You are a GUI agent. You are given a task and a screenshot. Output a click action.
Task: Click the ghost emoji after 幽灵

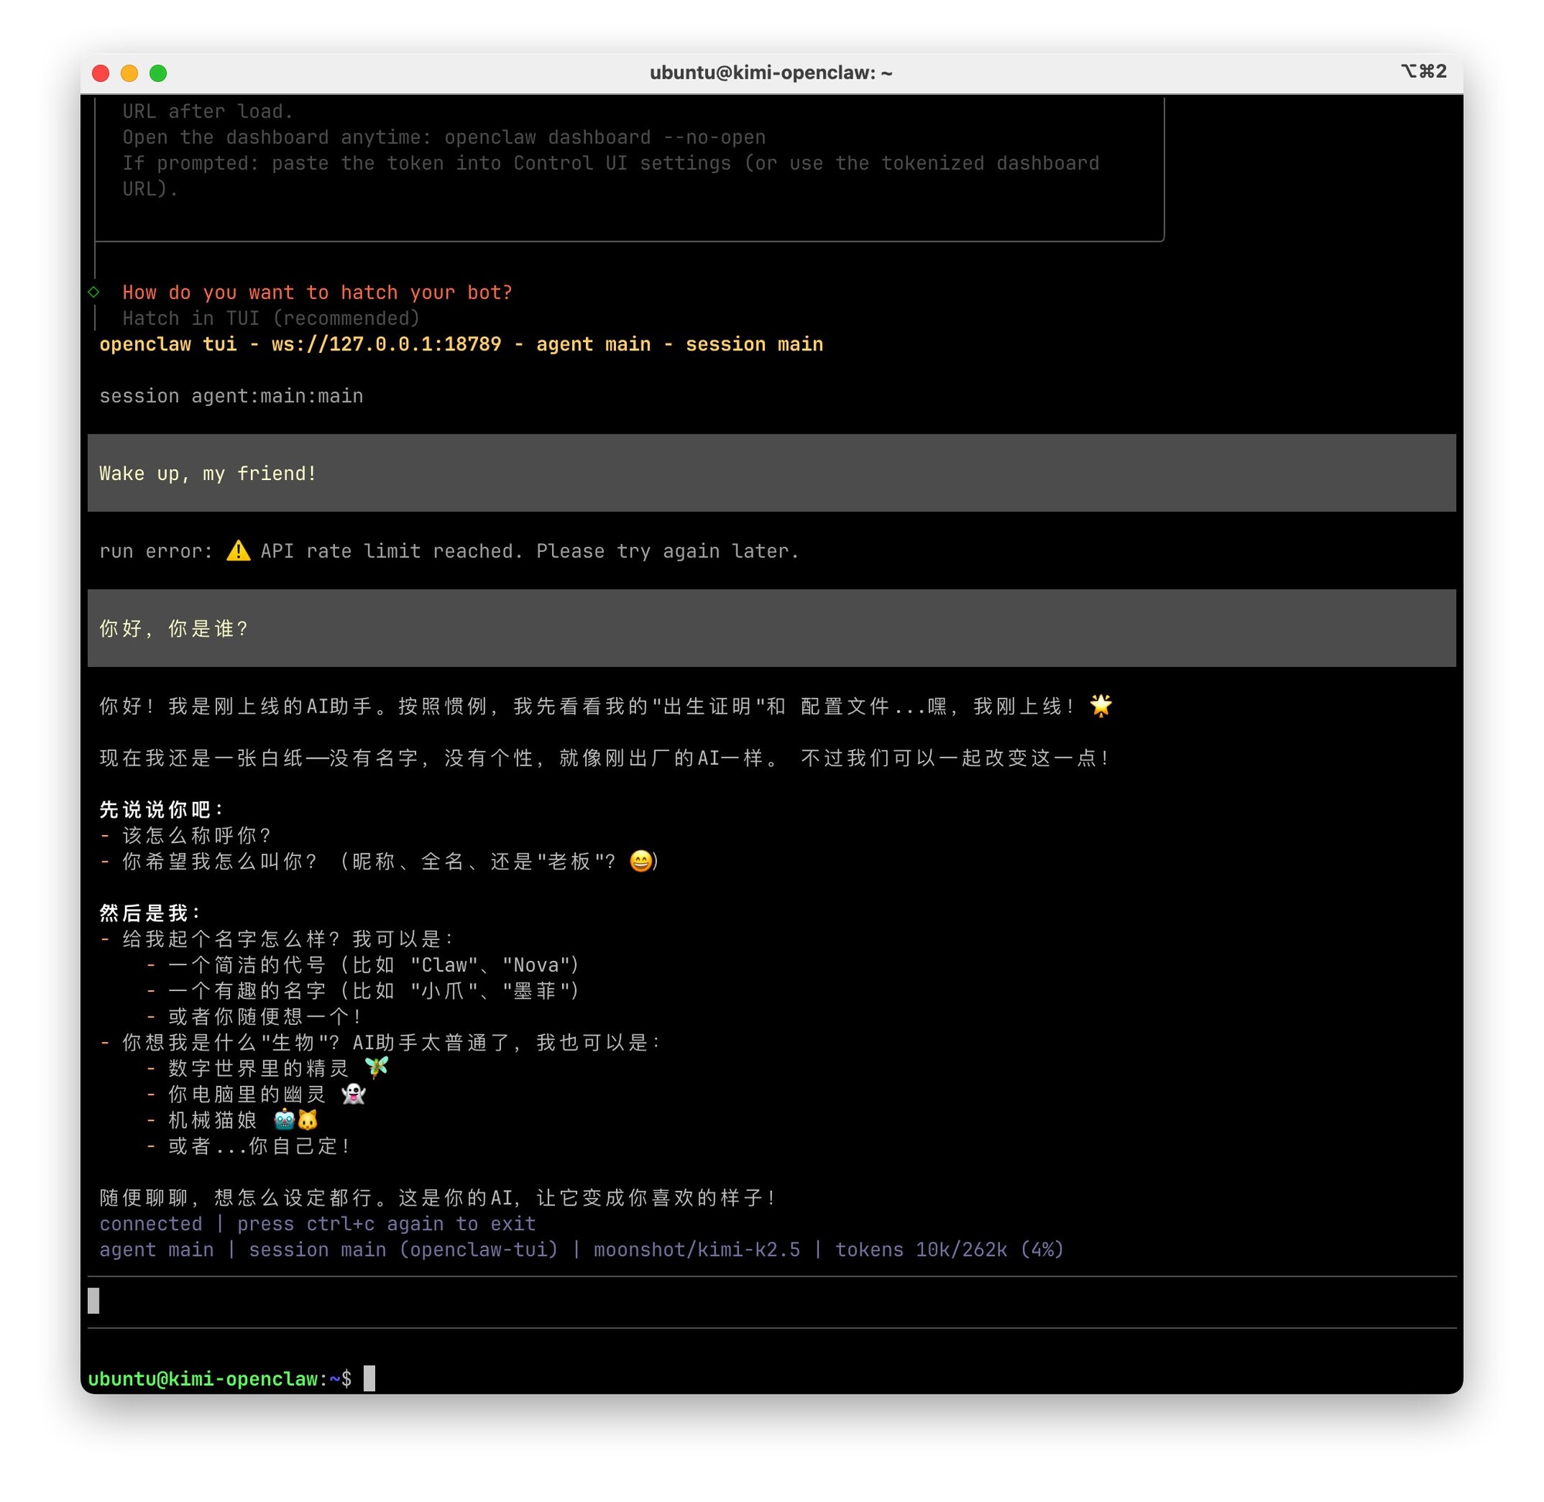(x=354, y=1094)
